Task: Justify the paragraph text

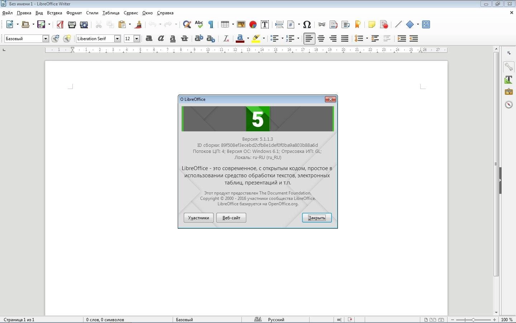Action: (x=345, y=38)
